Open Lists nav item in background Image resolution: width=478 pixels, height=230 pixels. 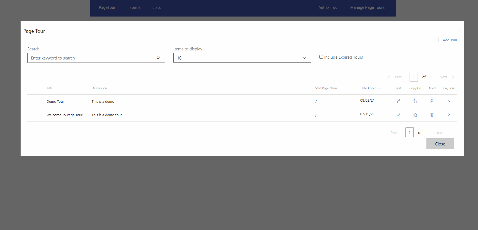[156, 7]
